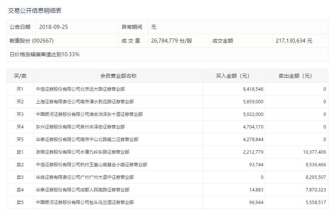The image size is (335, 214).
Task: Select the 卖2 row label
Action: [20, 165]
